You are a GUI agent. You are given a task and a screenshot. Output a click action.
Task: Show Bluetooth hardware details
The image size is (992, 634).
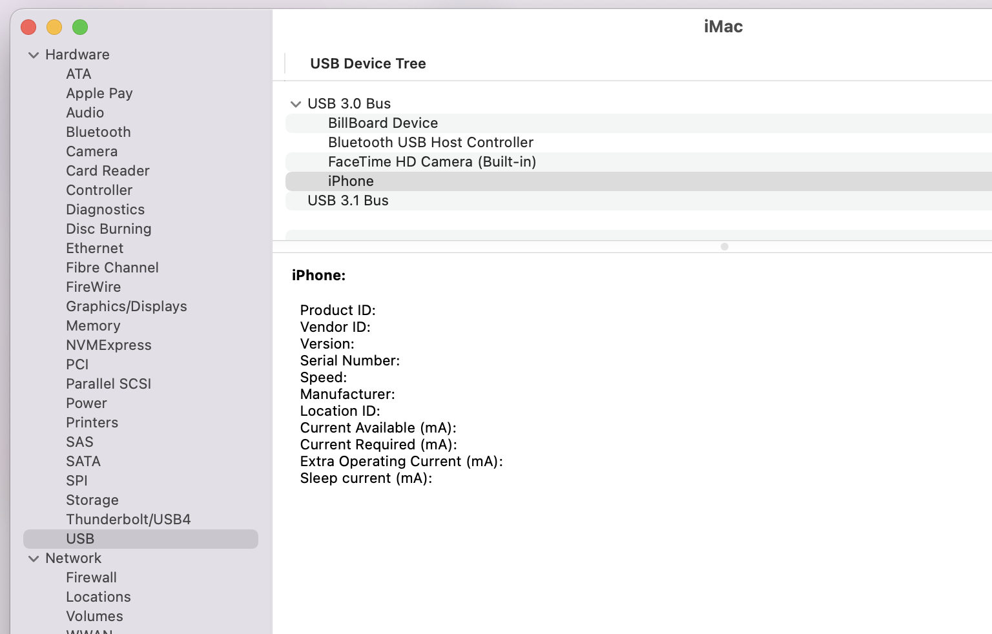coord(98,132)
